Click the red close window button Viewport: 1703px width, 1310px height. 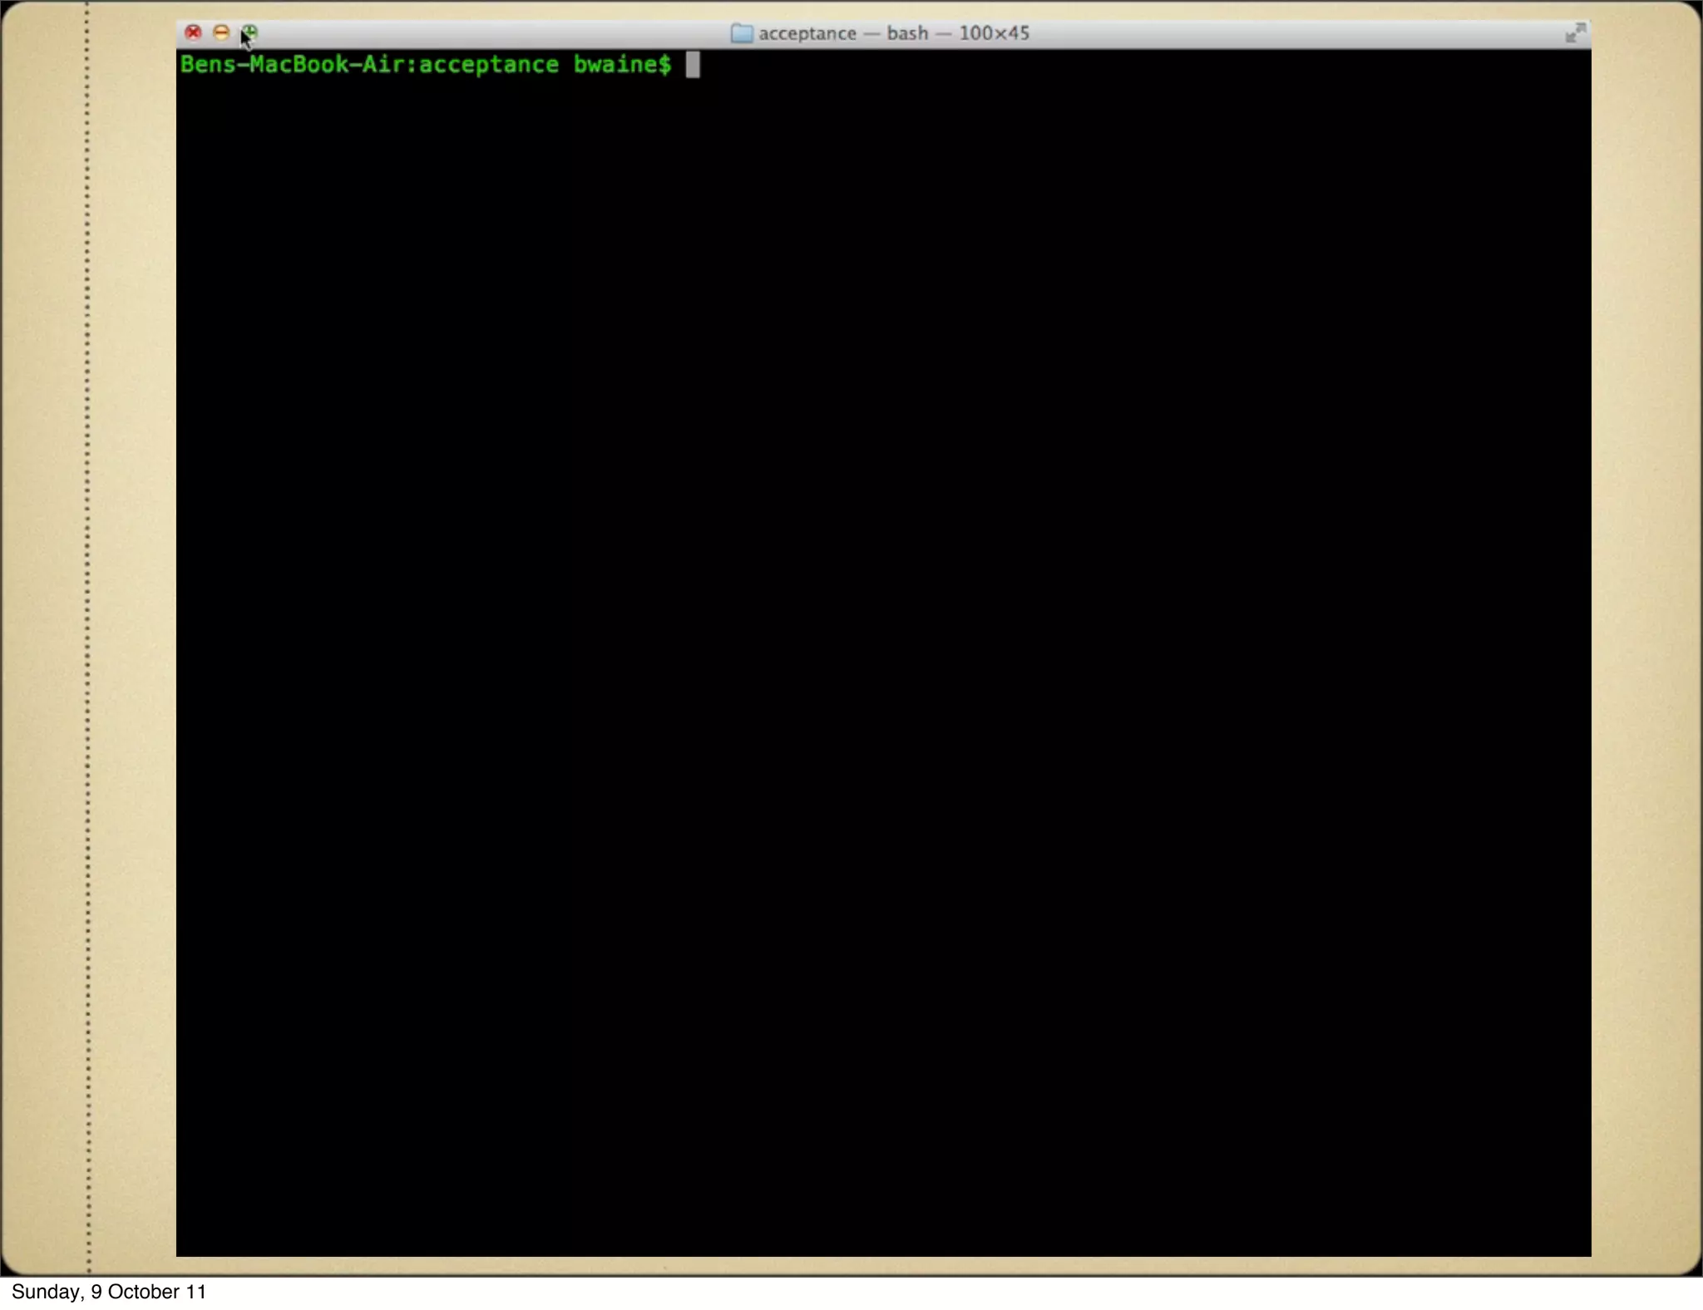coord(193,32)
